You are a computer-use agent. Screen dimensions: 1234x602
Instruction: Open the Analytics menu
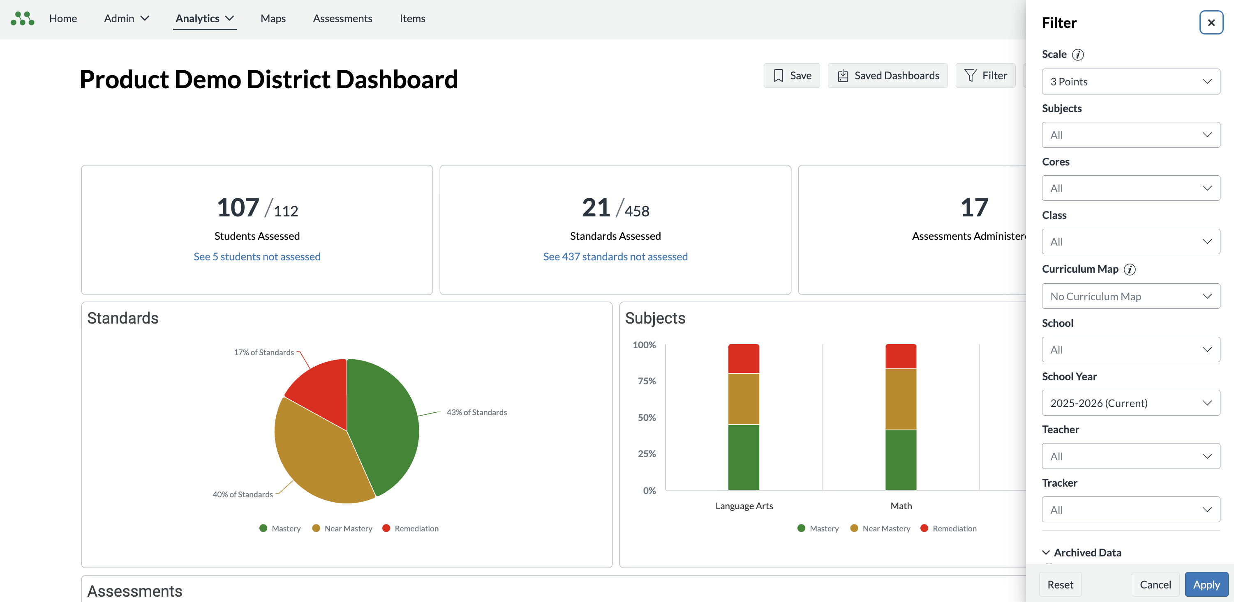(x=205, y=18)
